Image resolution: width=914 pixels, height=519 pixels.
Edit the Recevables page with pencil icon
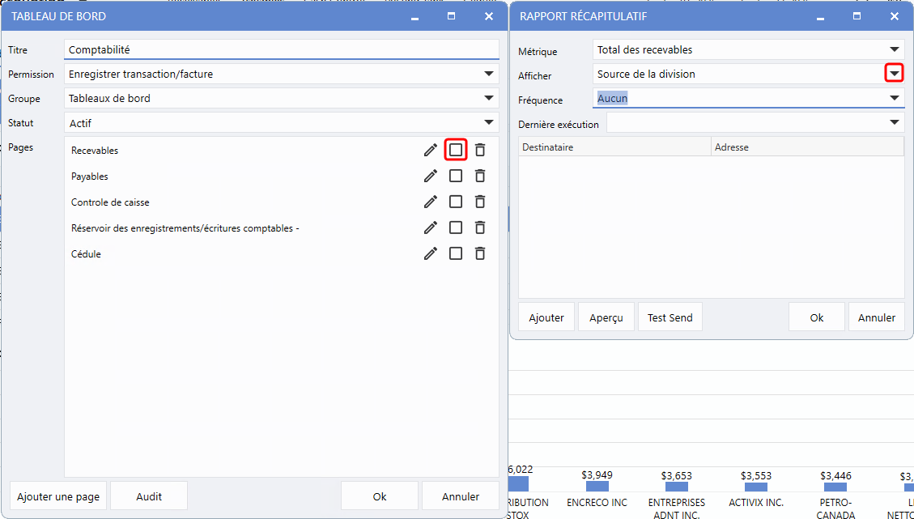pyautogui.click(x=431, y=150)
